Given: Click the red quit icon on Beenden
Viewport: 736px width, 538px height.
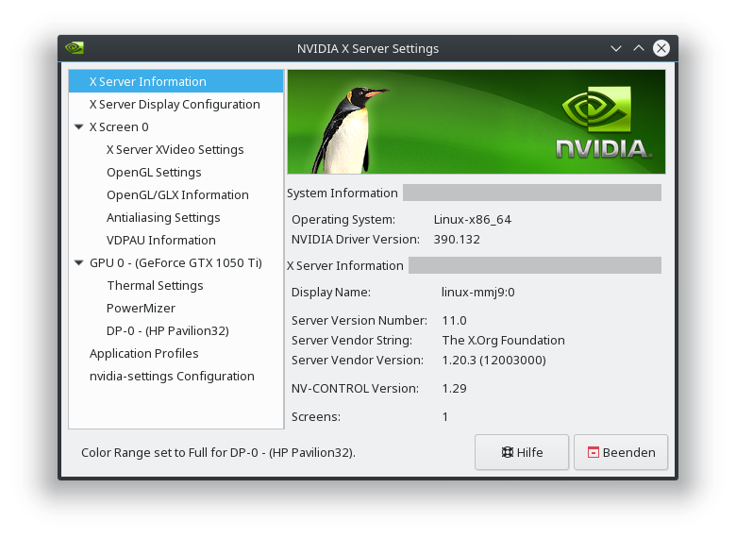Looking at the screenshot, I should tap(594, 452).
